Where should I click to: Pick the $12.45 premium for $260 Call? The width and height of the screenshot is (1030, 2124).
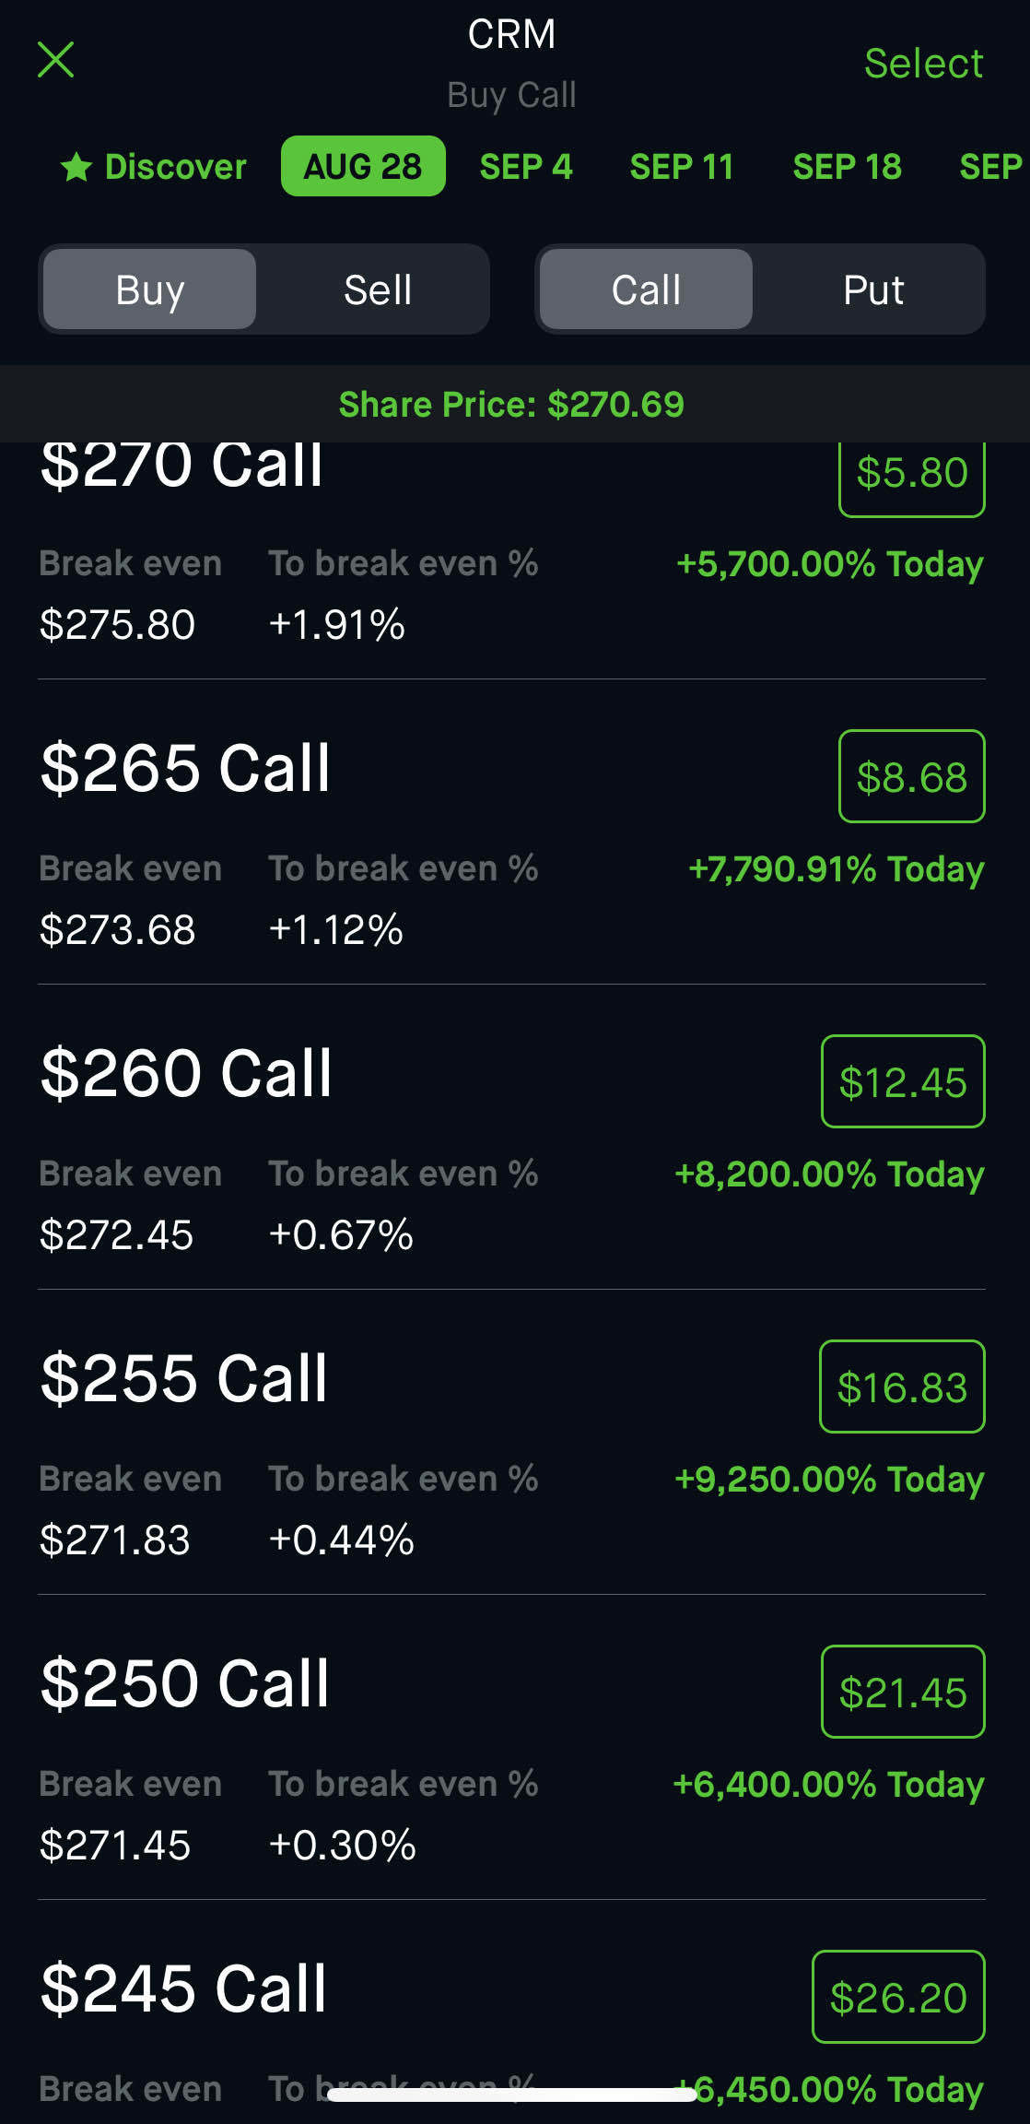(x=903, y=1081)
